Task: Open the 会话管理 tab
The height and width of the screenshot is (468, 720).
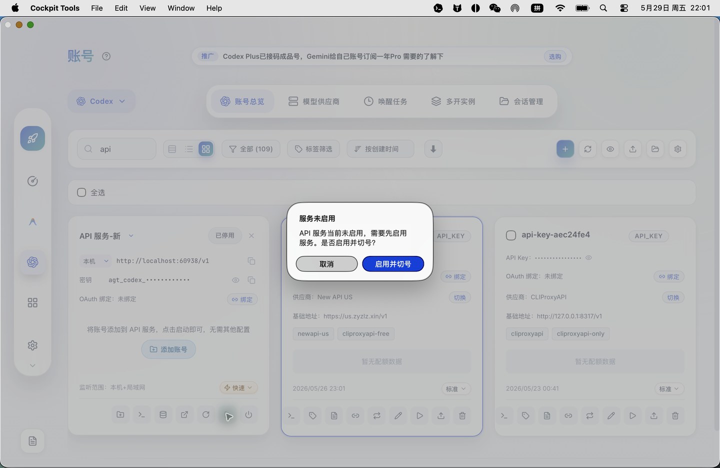Action: [x=521, y=101]
